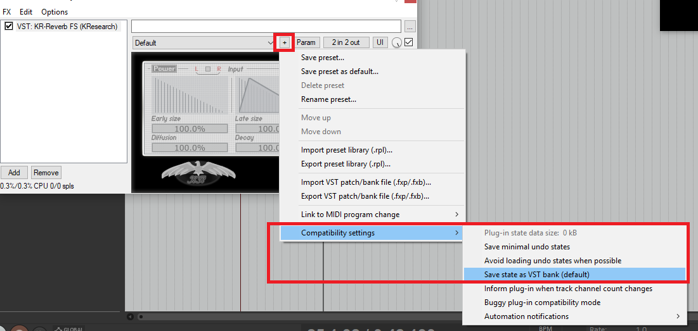Image resolution: width=698 pixels, height=331 pixels.
Task: Click the GLOBAL automation button in transport
Action: coord(68,328)
